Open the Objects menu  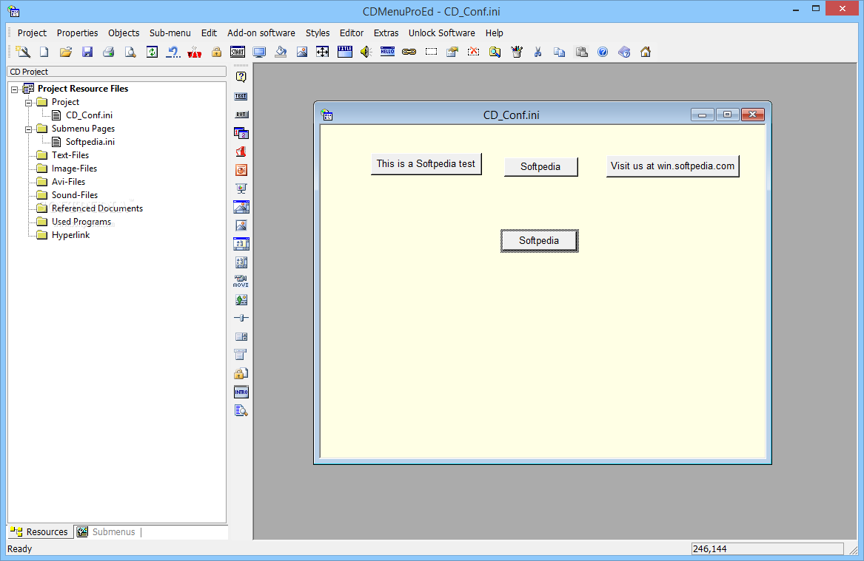click(x=124, y=33)
